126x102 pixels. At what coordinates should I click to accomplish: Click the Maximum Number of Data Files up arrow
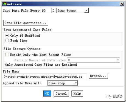tap(118, 59)
